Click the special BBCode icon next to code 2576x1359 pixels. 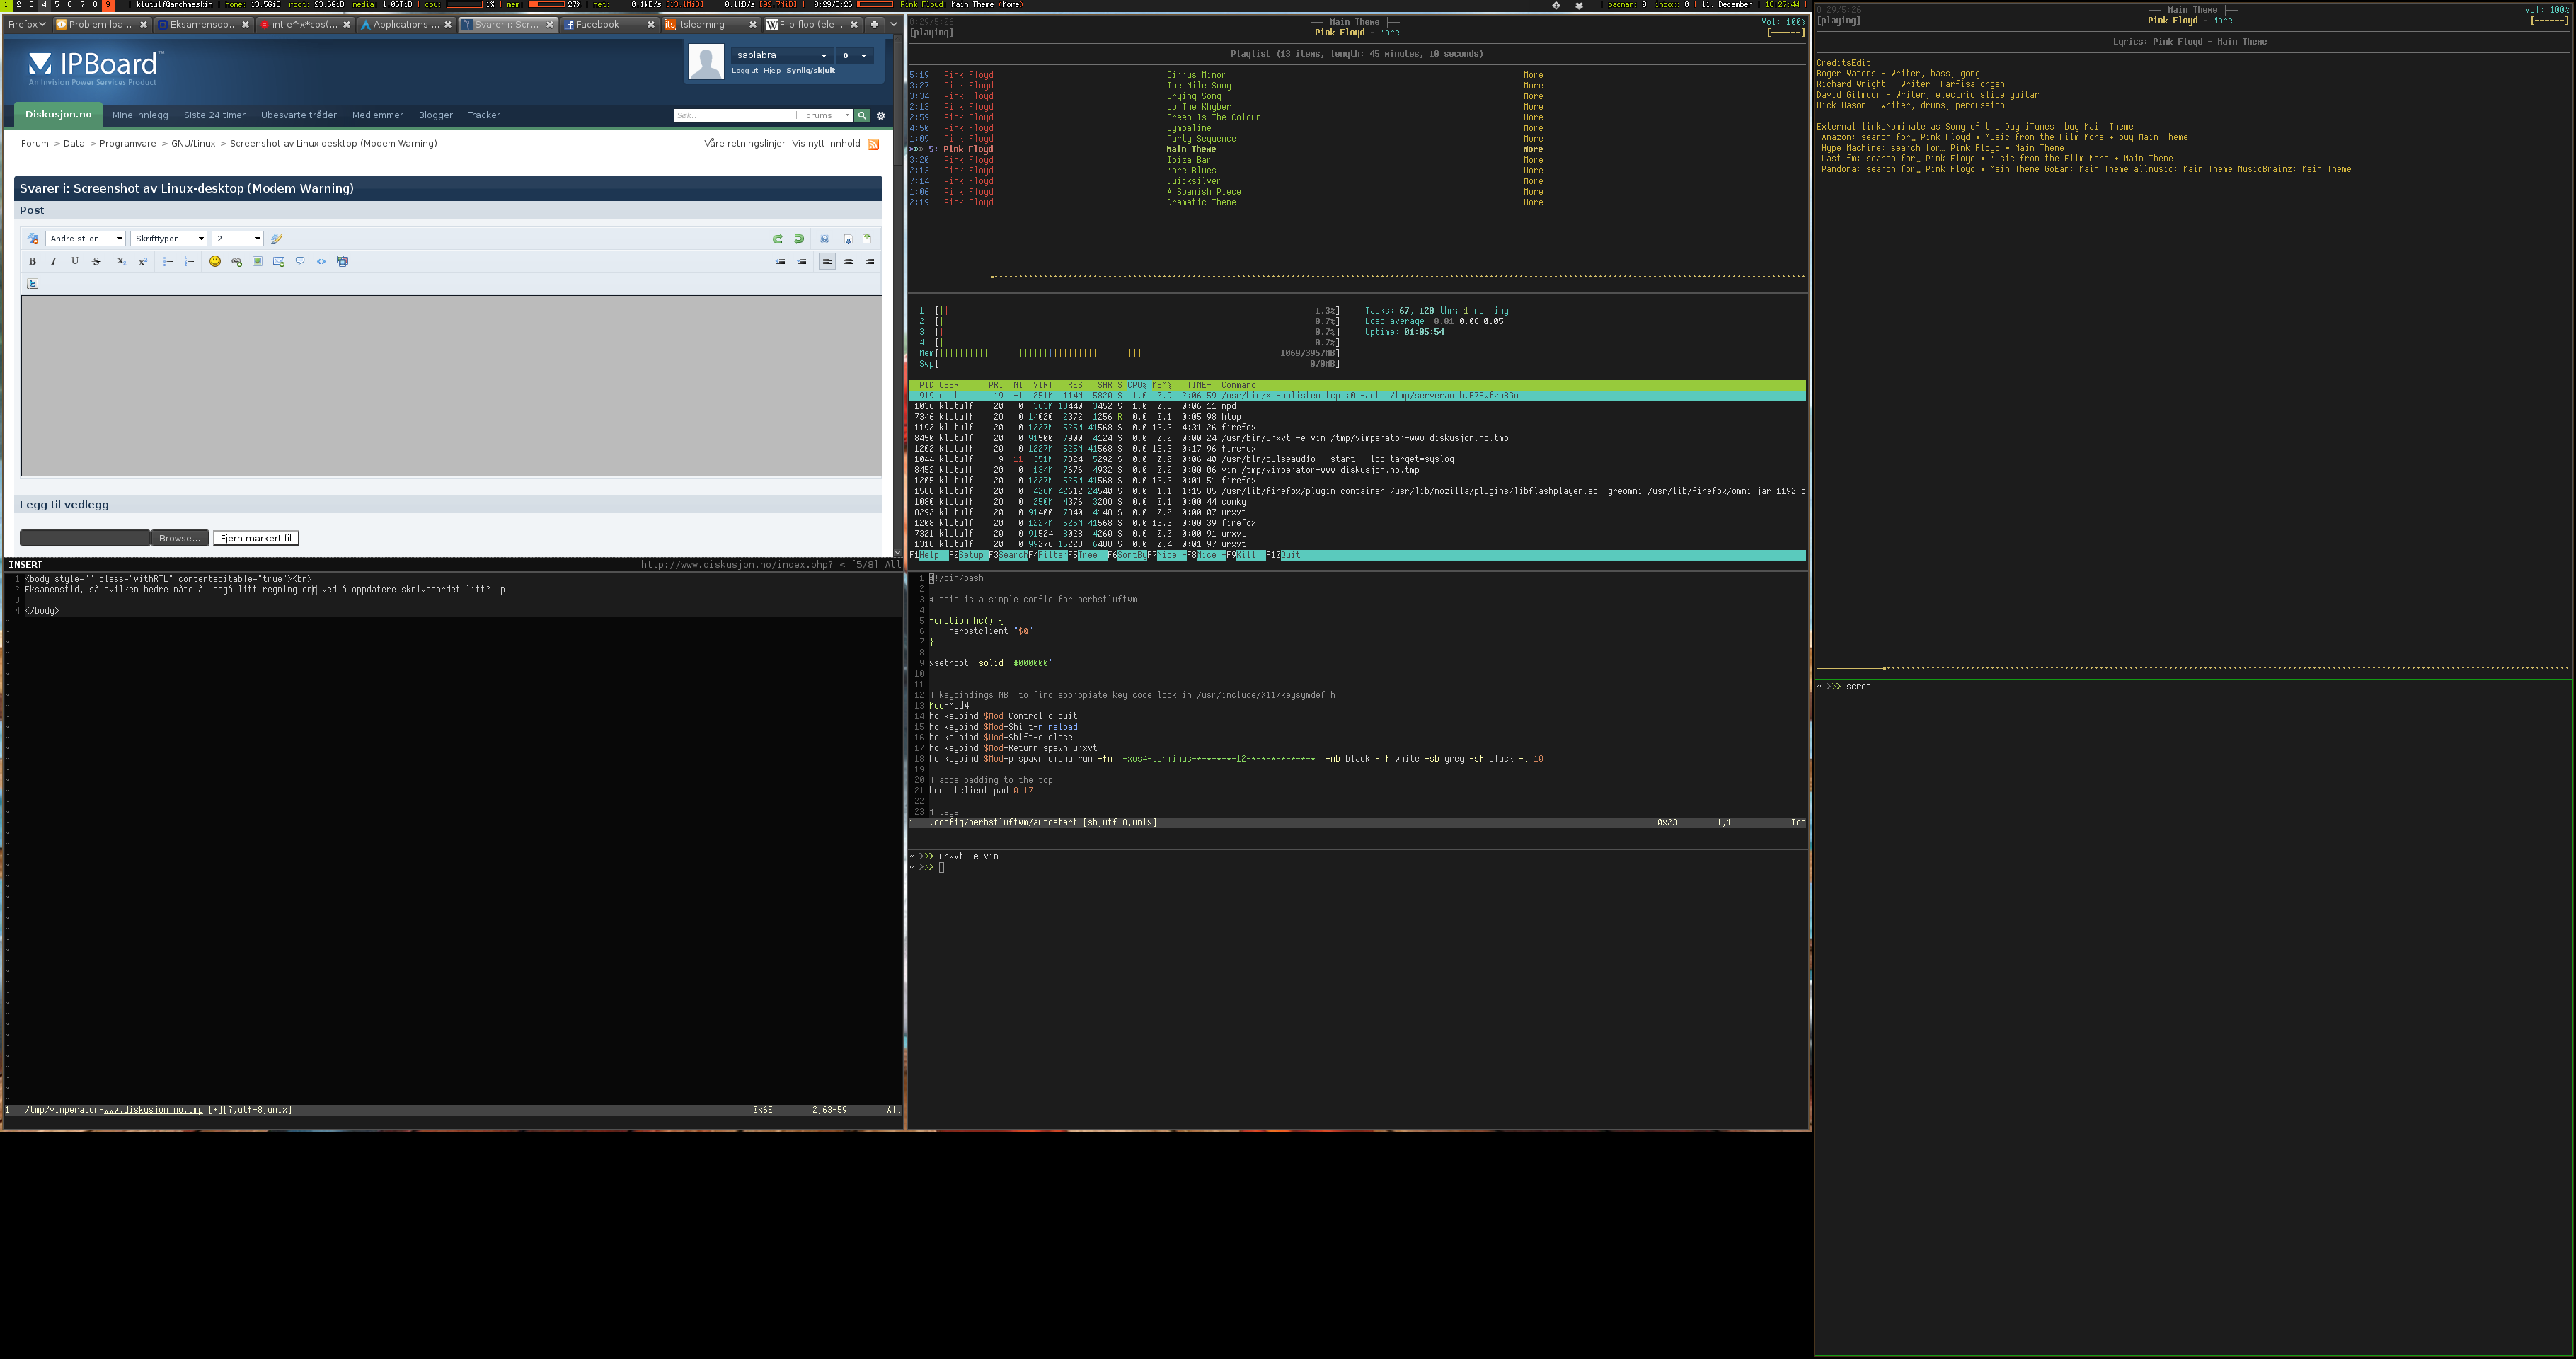[343, 261]
